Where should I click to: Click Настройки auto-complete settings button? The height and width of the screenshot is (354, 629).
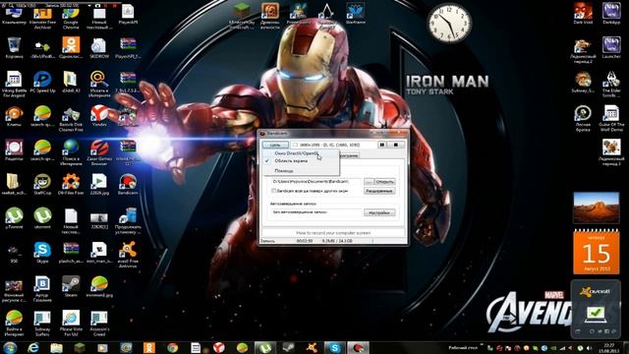coord(379,212)
